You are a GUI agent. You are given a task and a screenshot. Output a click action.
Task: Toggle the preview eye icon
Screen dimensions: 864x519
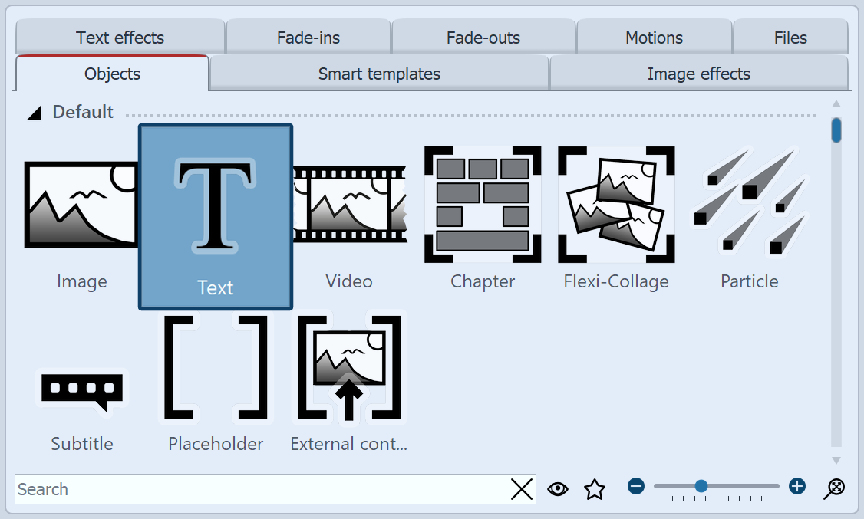(558, 488)
